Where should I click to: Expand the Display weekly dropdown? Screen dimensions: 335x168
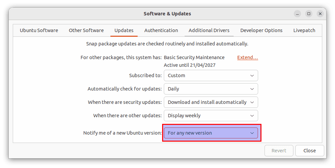(x=211, y=116)
